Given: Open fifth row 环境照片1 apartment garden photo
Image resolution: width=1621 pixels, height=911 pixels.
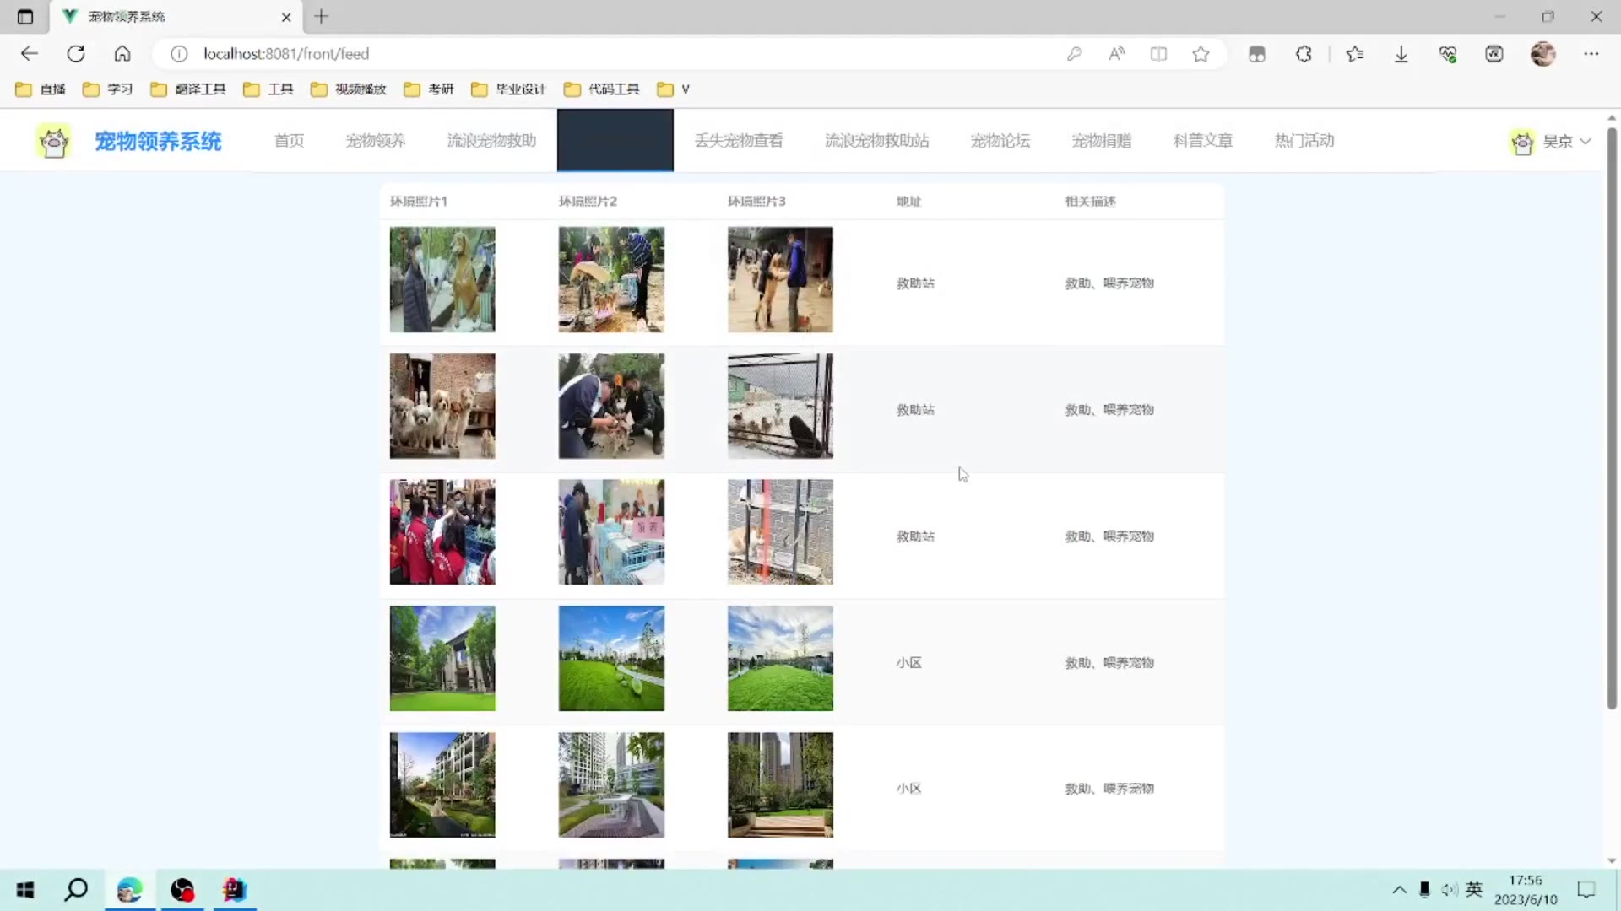Looking at the screenshot, I should [x=442, y=784].
